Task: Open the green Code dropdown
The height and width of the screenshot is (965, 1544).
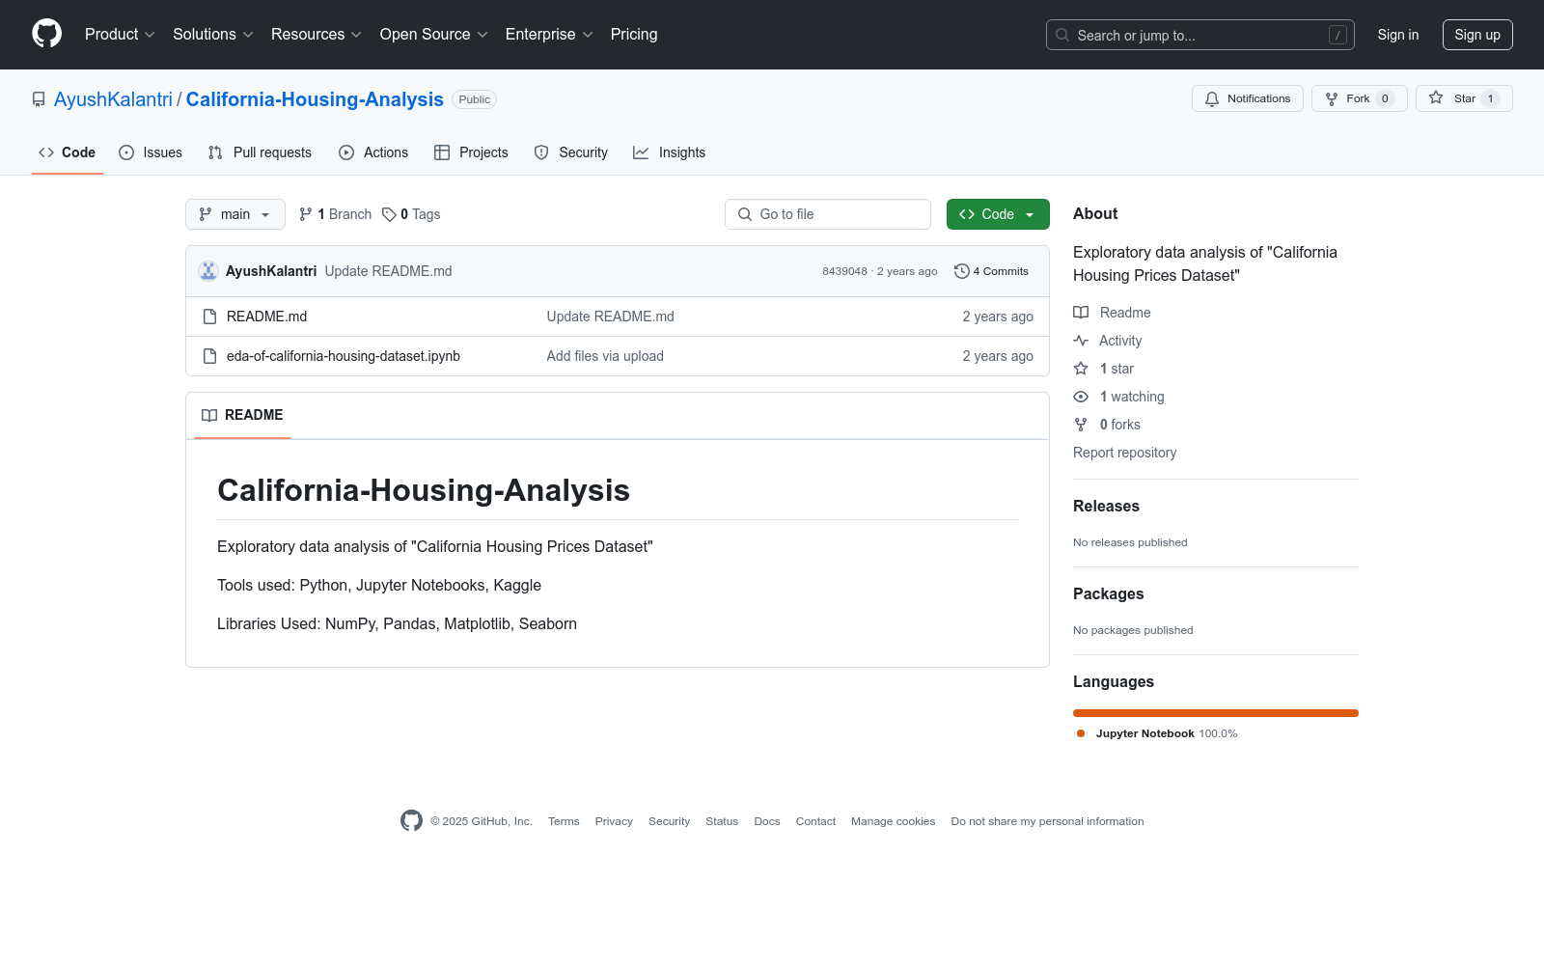Action: [x=998, y=214]
